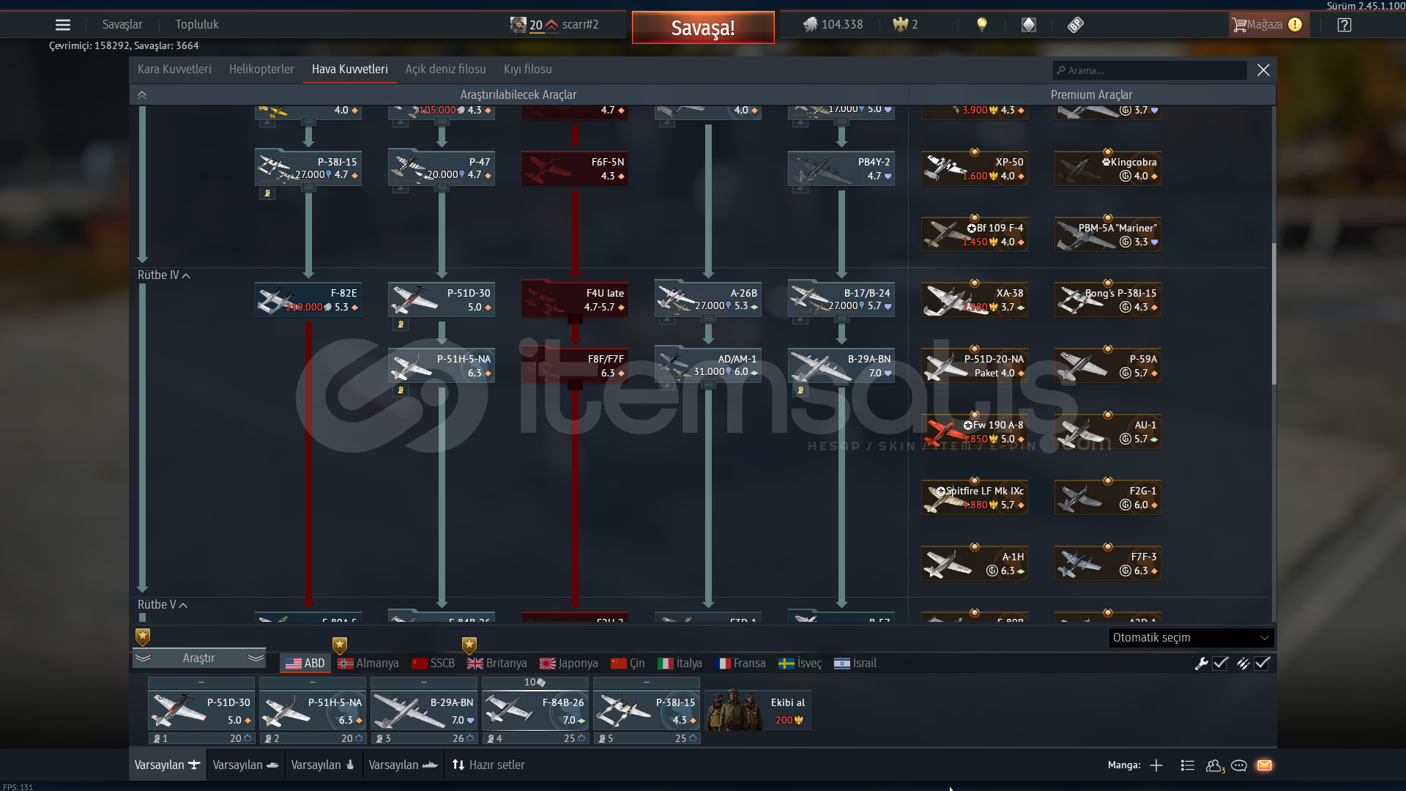Viewport: 1406px width, 791px height.
Task: Select İsrail nation
Action: point(855,664)
